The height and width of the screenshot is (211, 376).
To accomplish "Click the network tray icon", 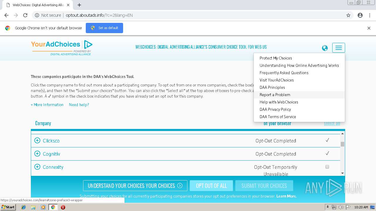I will tap(334, 207).
